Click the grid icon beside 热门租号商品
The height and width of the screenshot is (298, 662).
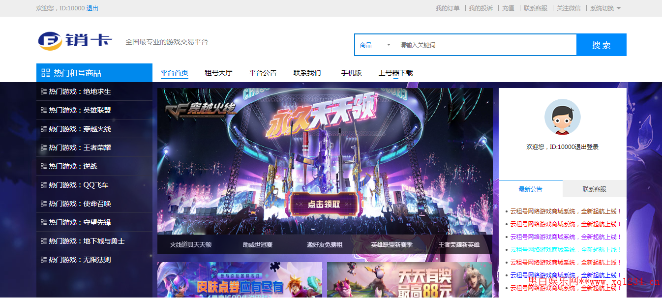(46, 73)
